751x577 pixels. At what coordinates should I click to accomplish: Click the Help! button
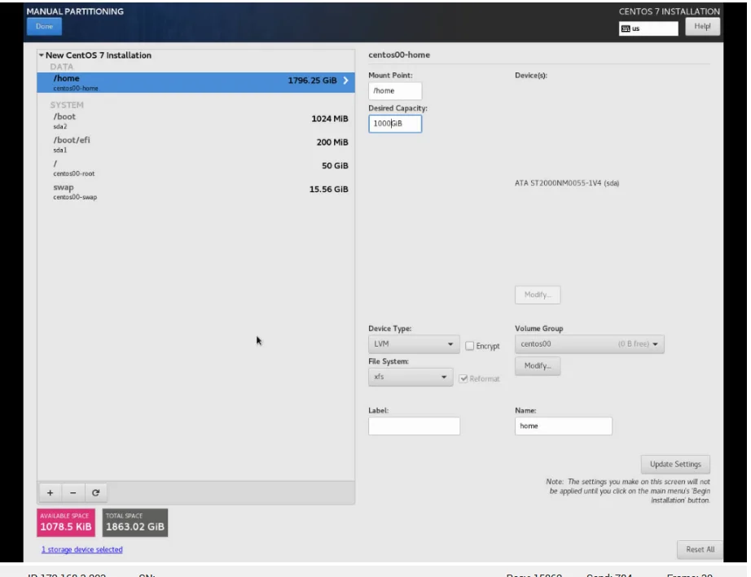[x=702, y=26]
